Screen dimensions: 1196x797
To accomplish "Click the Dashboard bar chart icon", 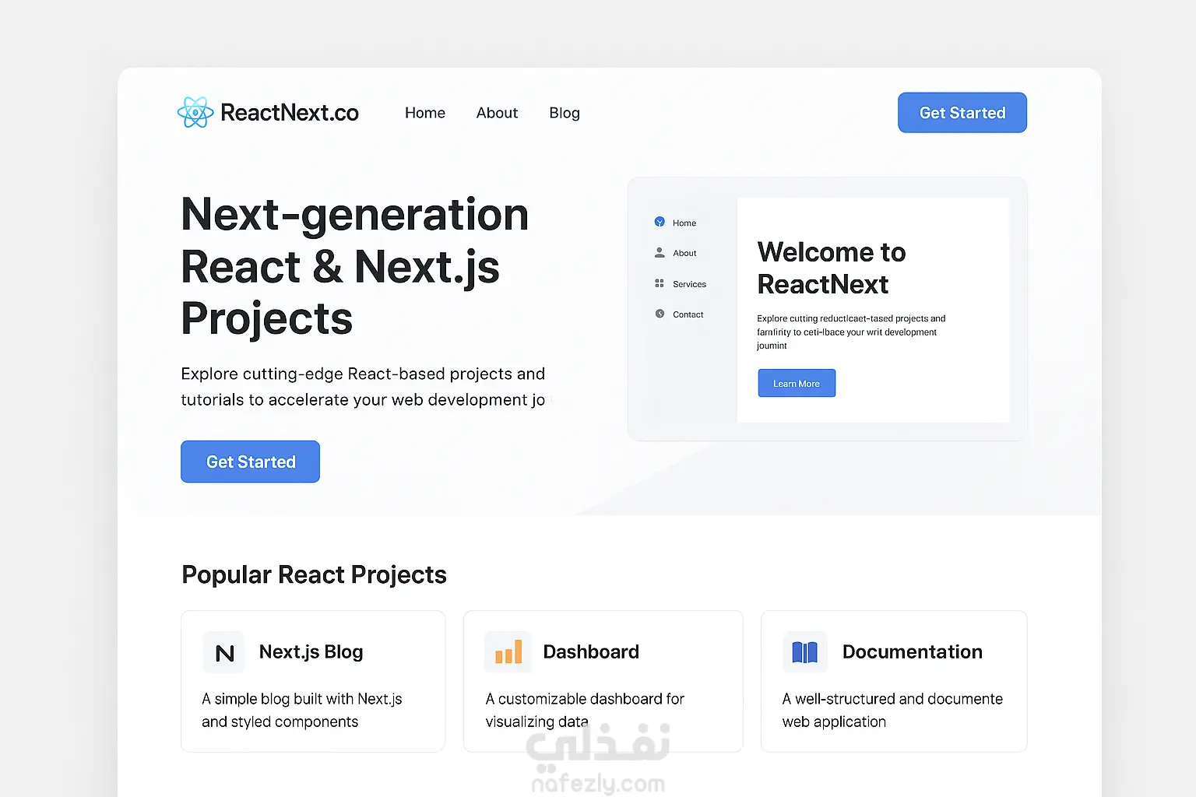I will [508, 652].
